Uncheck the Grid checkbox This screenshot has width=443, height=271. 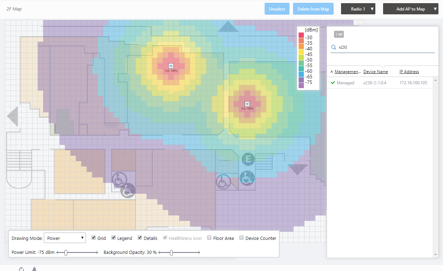(94, 238)
